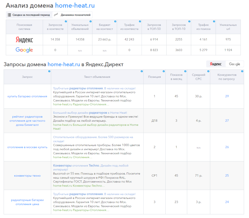This screenshot has width=249, height=218.
Task: Click info icon beside Позиция column header
Action: 164,71
